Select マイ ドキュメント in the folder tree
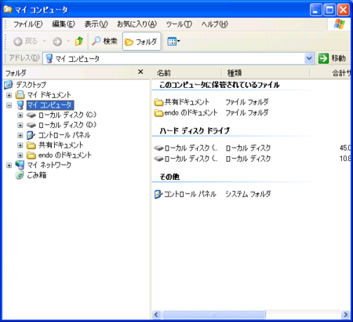The width and height of the screenshot is (353, 322). (49, 95)
